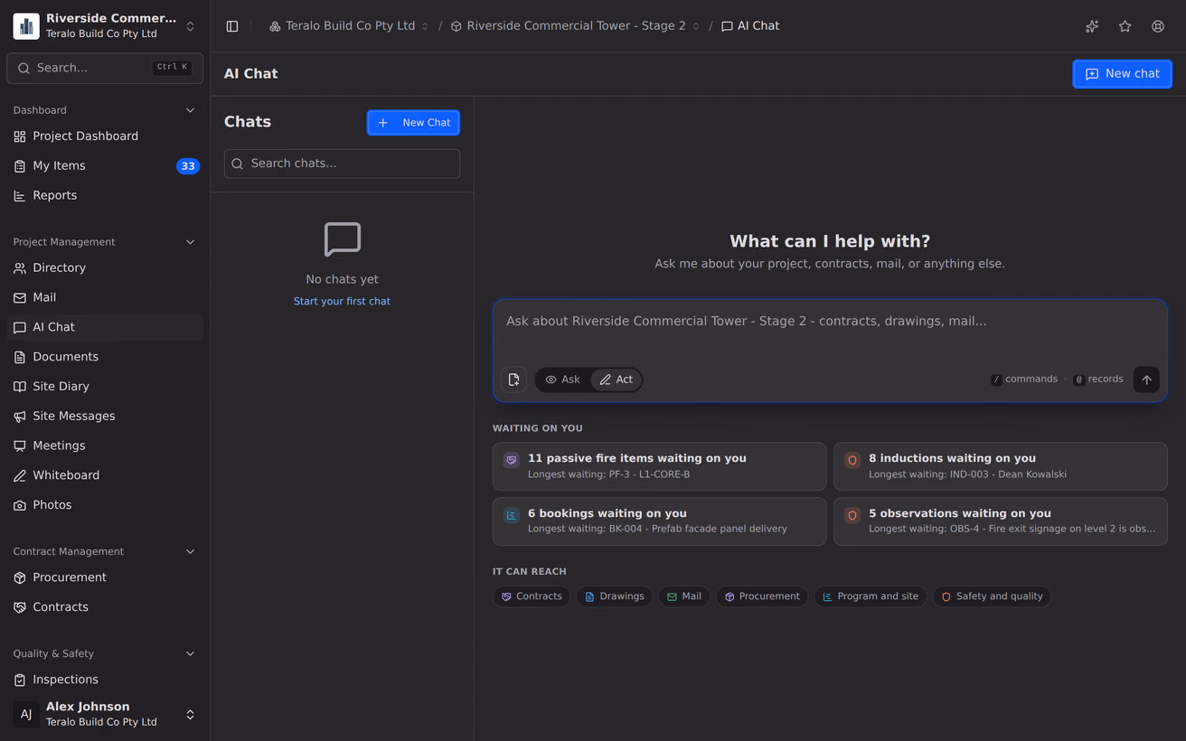
Task: Select the Safety and quality chip
Action: pyautogui.click(x=992, y=596)
